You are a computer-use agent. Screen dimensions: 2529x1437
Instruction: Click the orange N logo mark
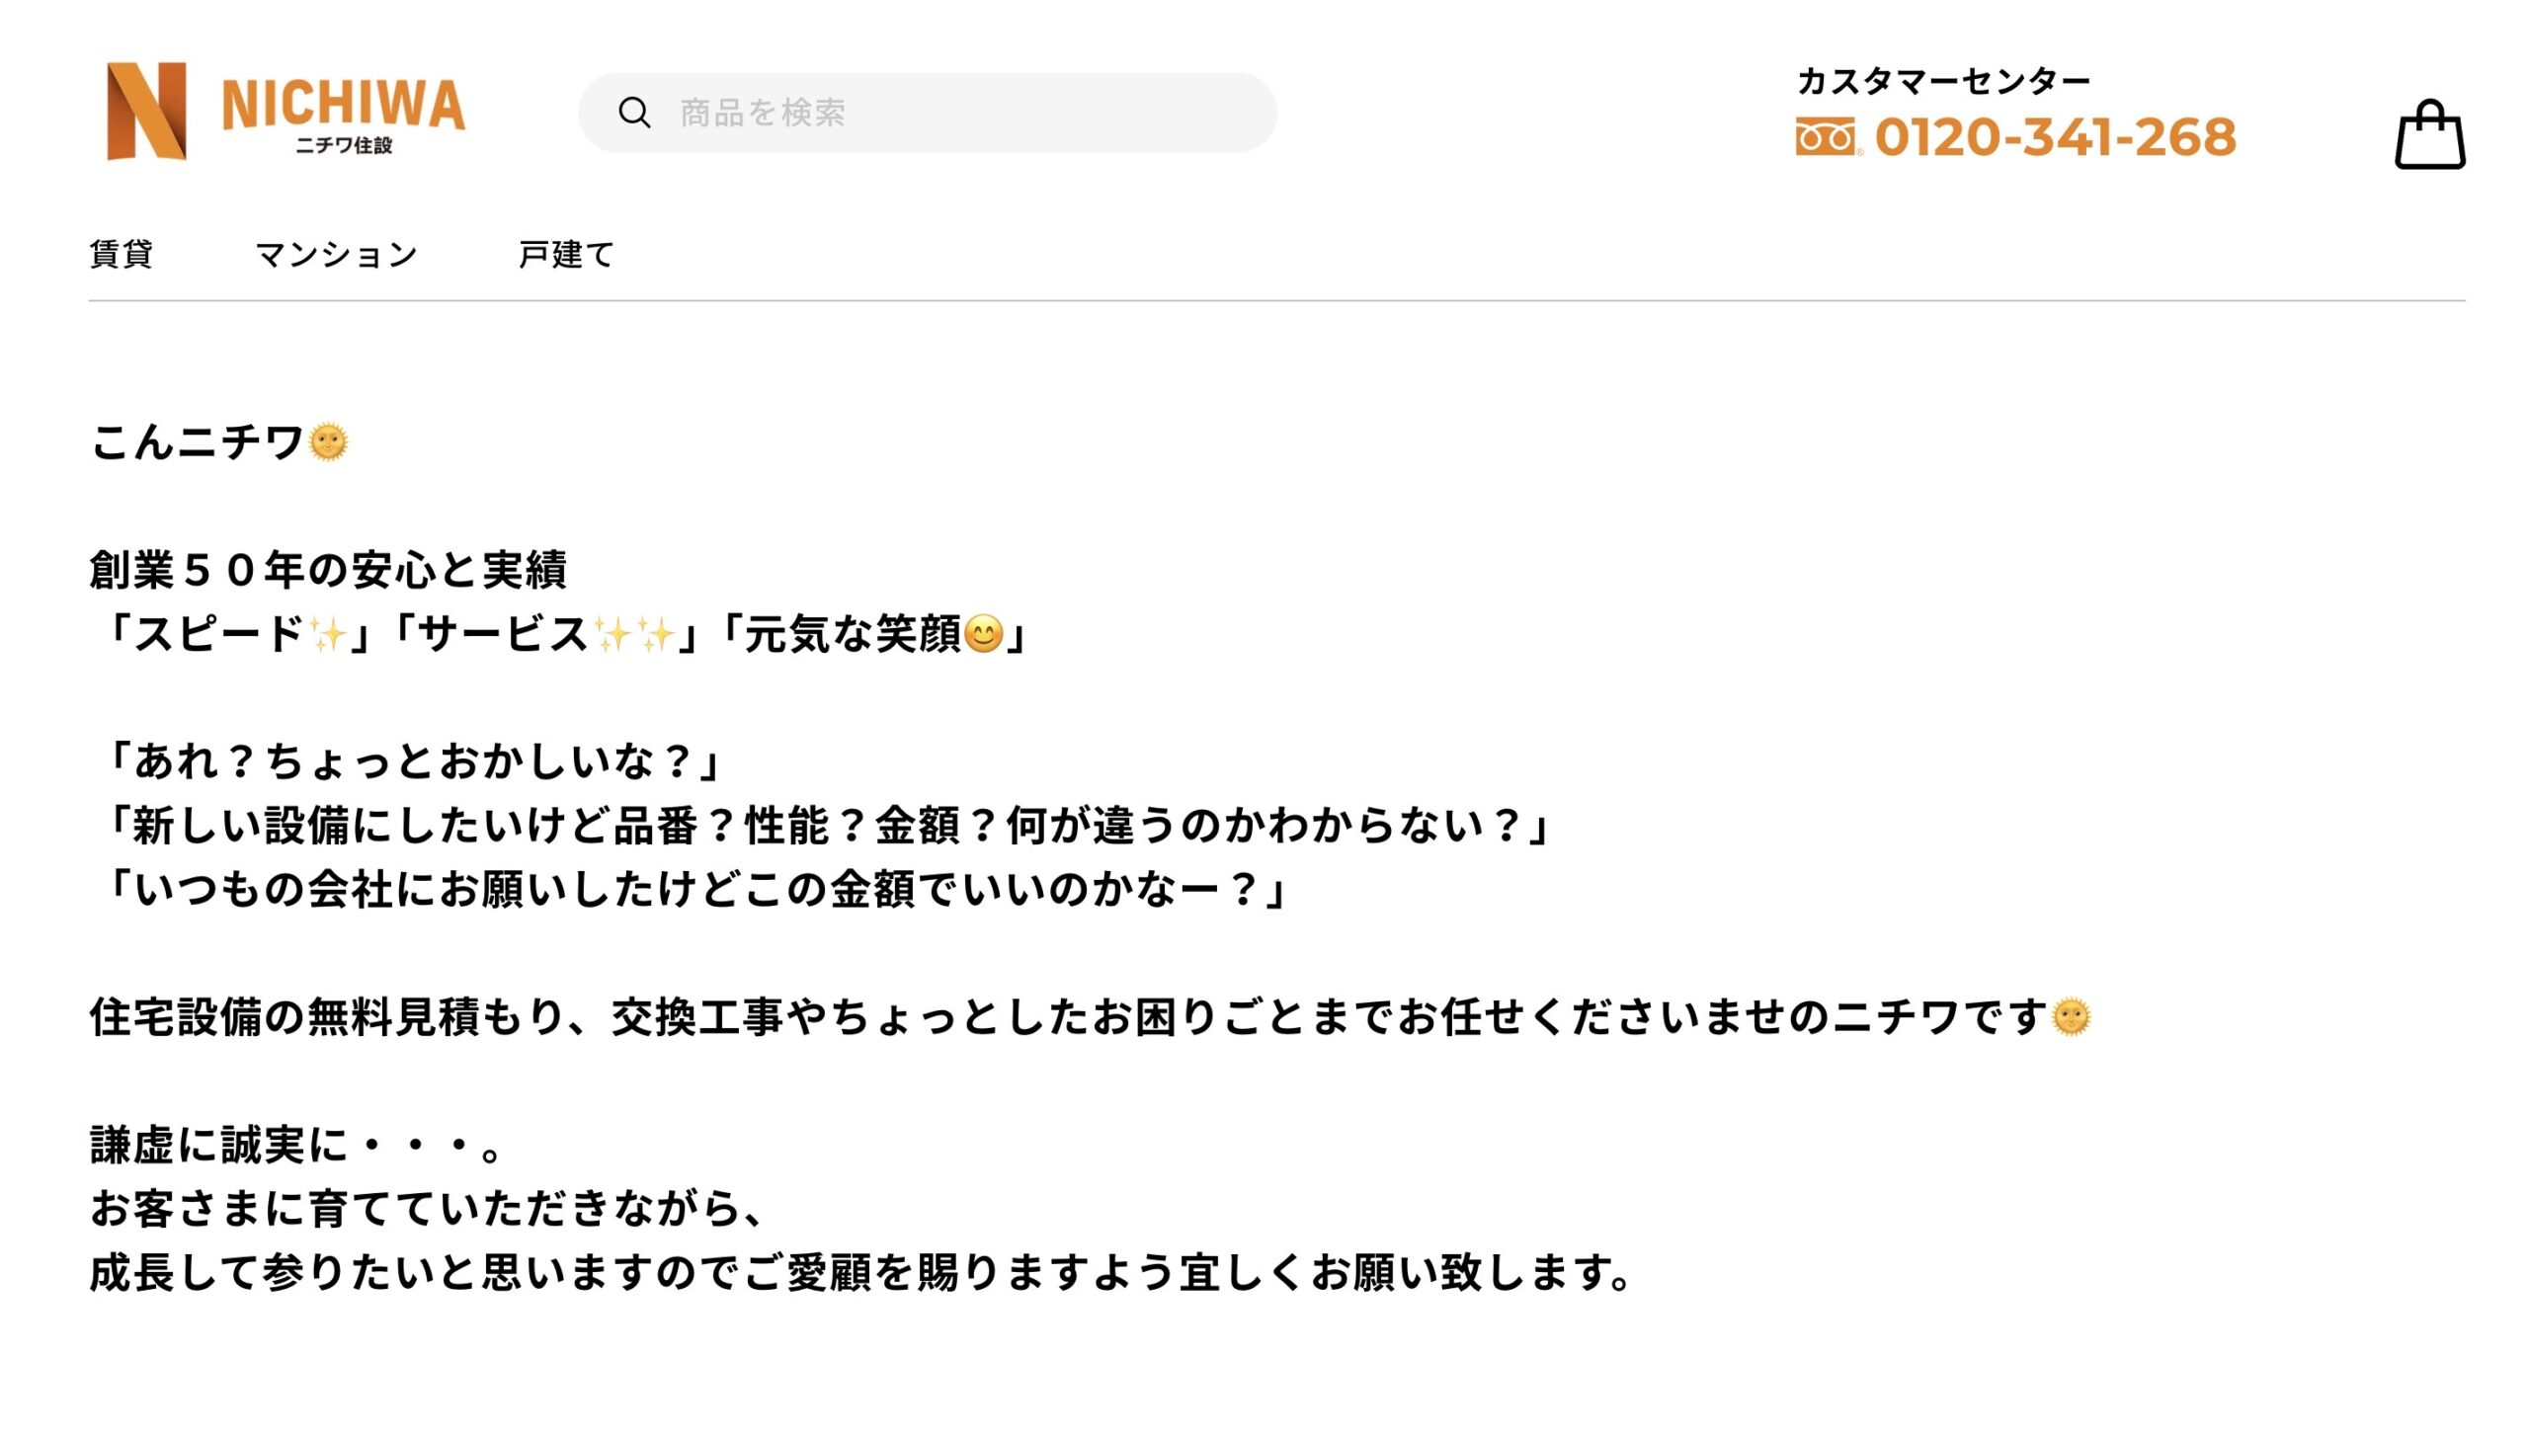(146, 111)
